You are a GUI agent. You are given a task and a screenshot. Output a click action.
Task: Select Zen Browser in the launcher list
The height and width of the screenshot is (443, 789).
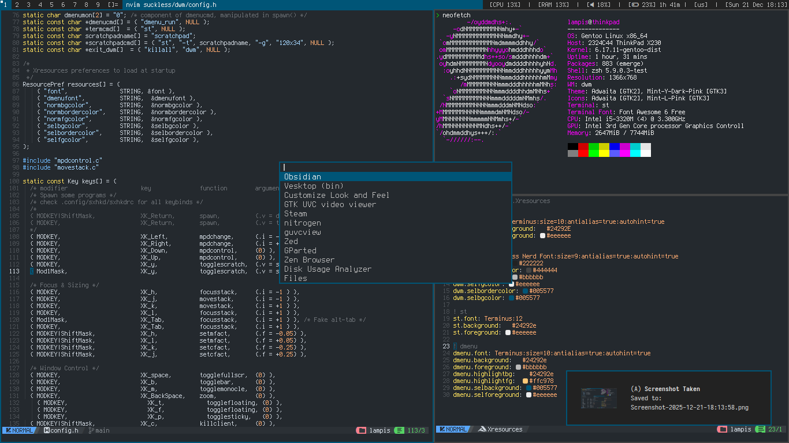click(x=308, y=260)
